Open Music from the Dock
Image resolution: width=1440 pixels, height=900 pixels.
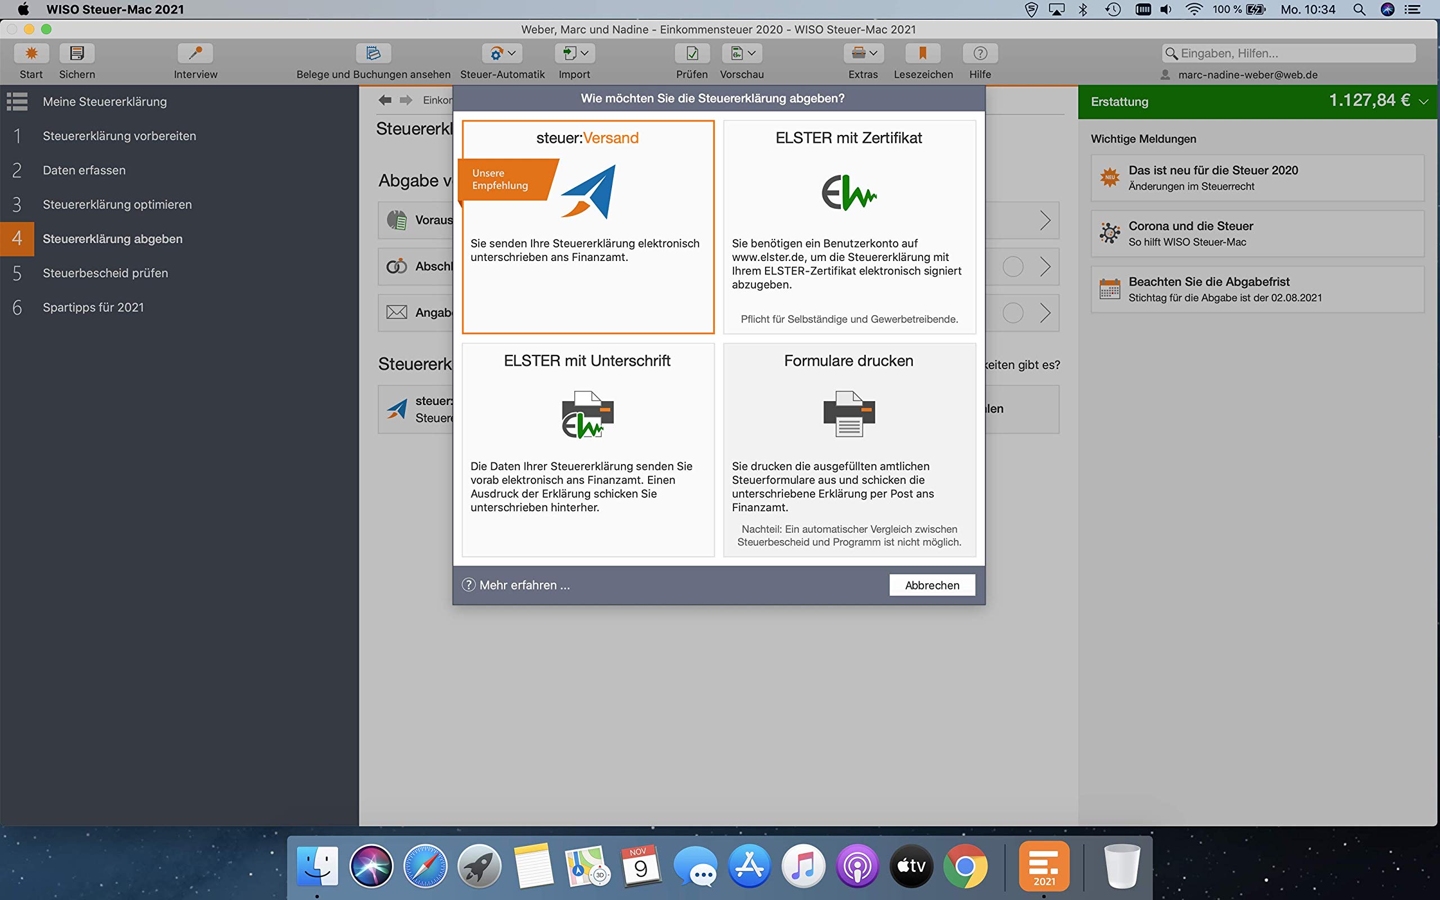pos(803,866)
